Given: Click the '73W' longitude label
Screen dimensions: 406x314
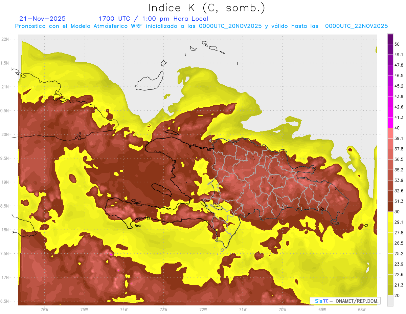Looking at the screenshot, I should (163, 309).
